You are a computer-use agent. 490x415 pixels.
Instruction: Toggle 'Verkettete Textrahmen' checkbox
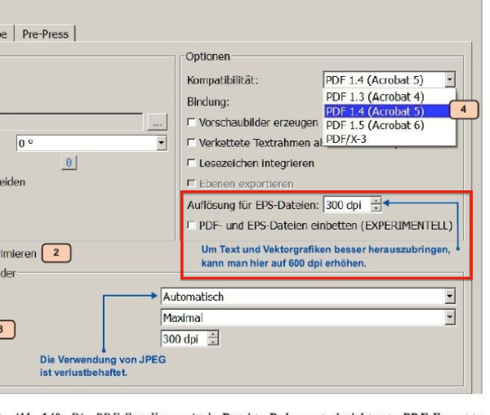[x=191, y=143]
